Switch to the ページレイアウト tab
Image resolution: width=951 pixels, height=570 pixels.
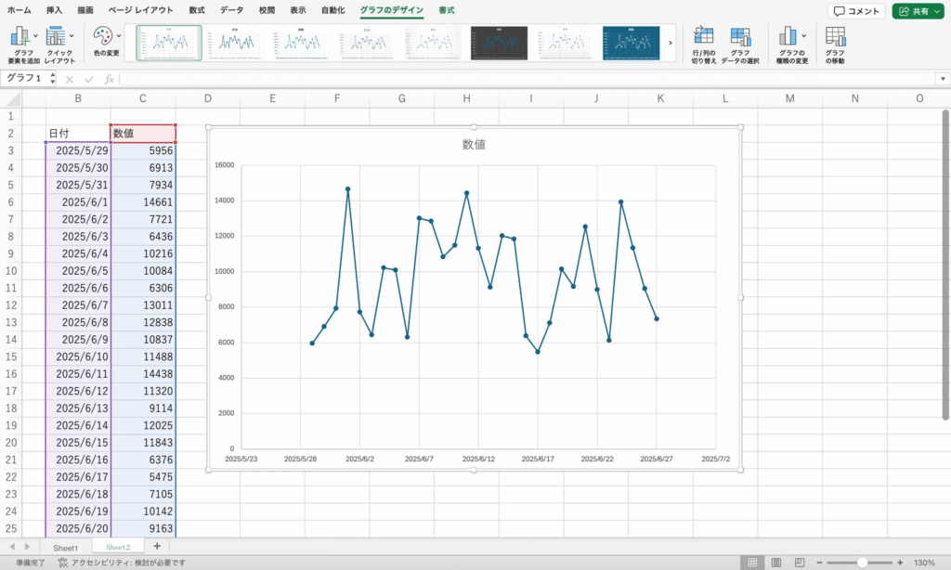point(141,10)
